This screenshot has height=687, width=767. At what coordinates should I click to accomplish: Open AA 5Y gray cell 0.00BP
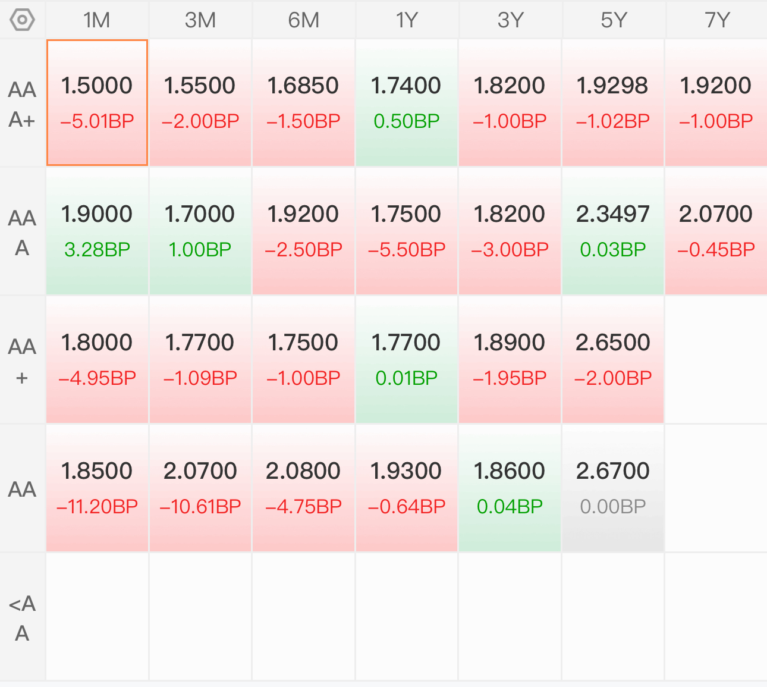[613, 488]
